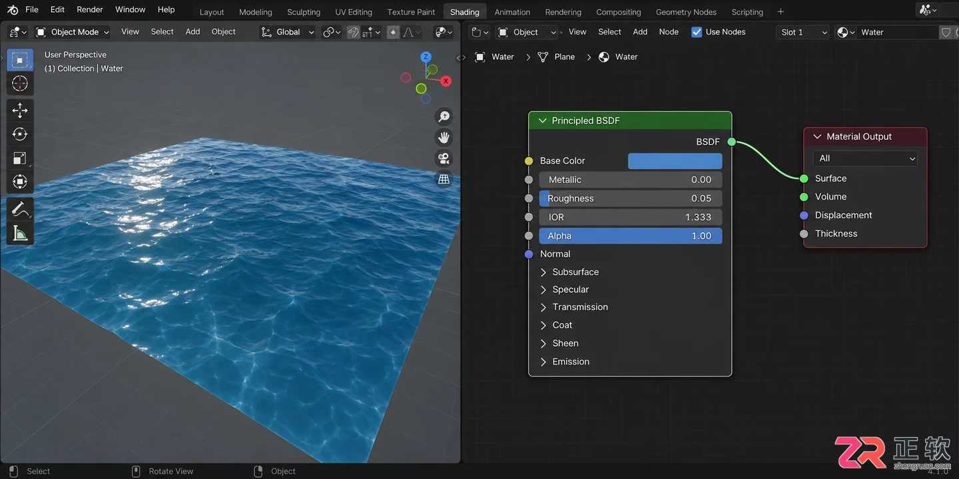
Task: Pick the Transform tool
Action: coord(20,182)
